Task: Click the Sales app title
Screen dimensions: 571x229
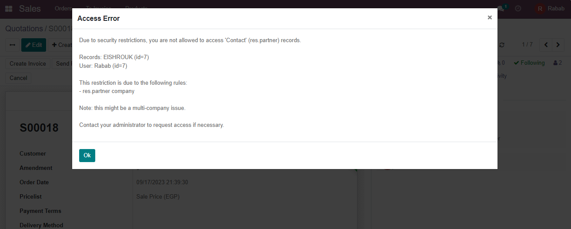Action: coord(30,9)
